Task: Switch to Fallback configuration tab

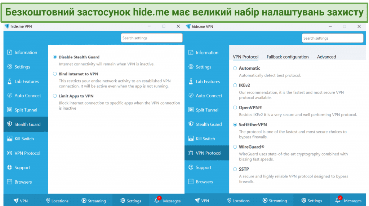Action: 288,57
